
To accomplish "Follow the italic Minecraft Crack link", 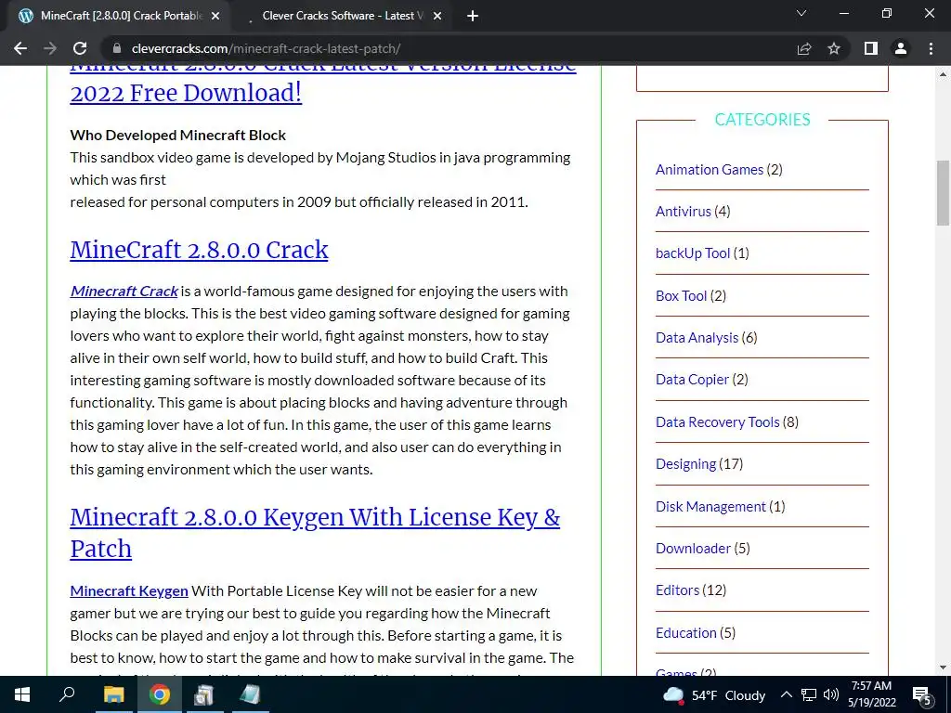I will [124, 291].
